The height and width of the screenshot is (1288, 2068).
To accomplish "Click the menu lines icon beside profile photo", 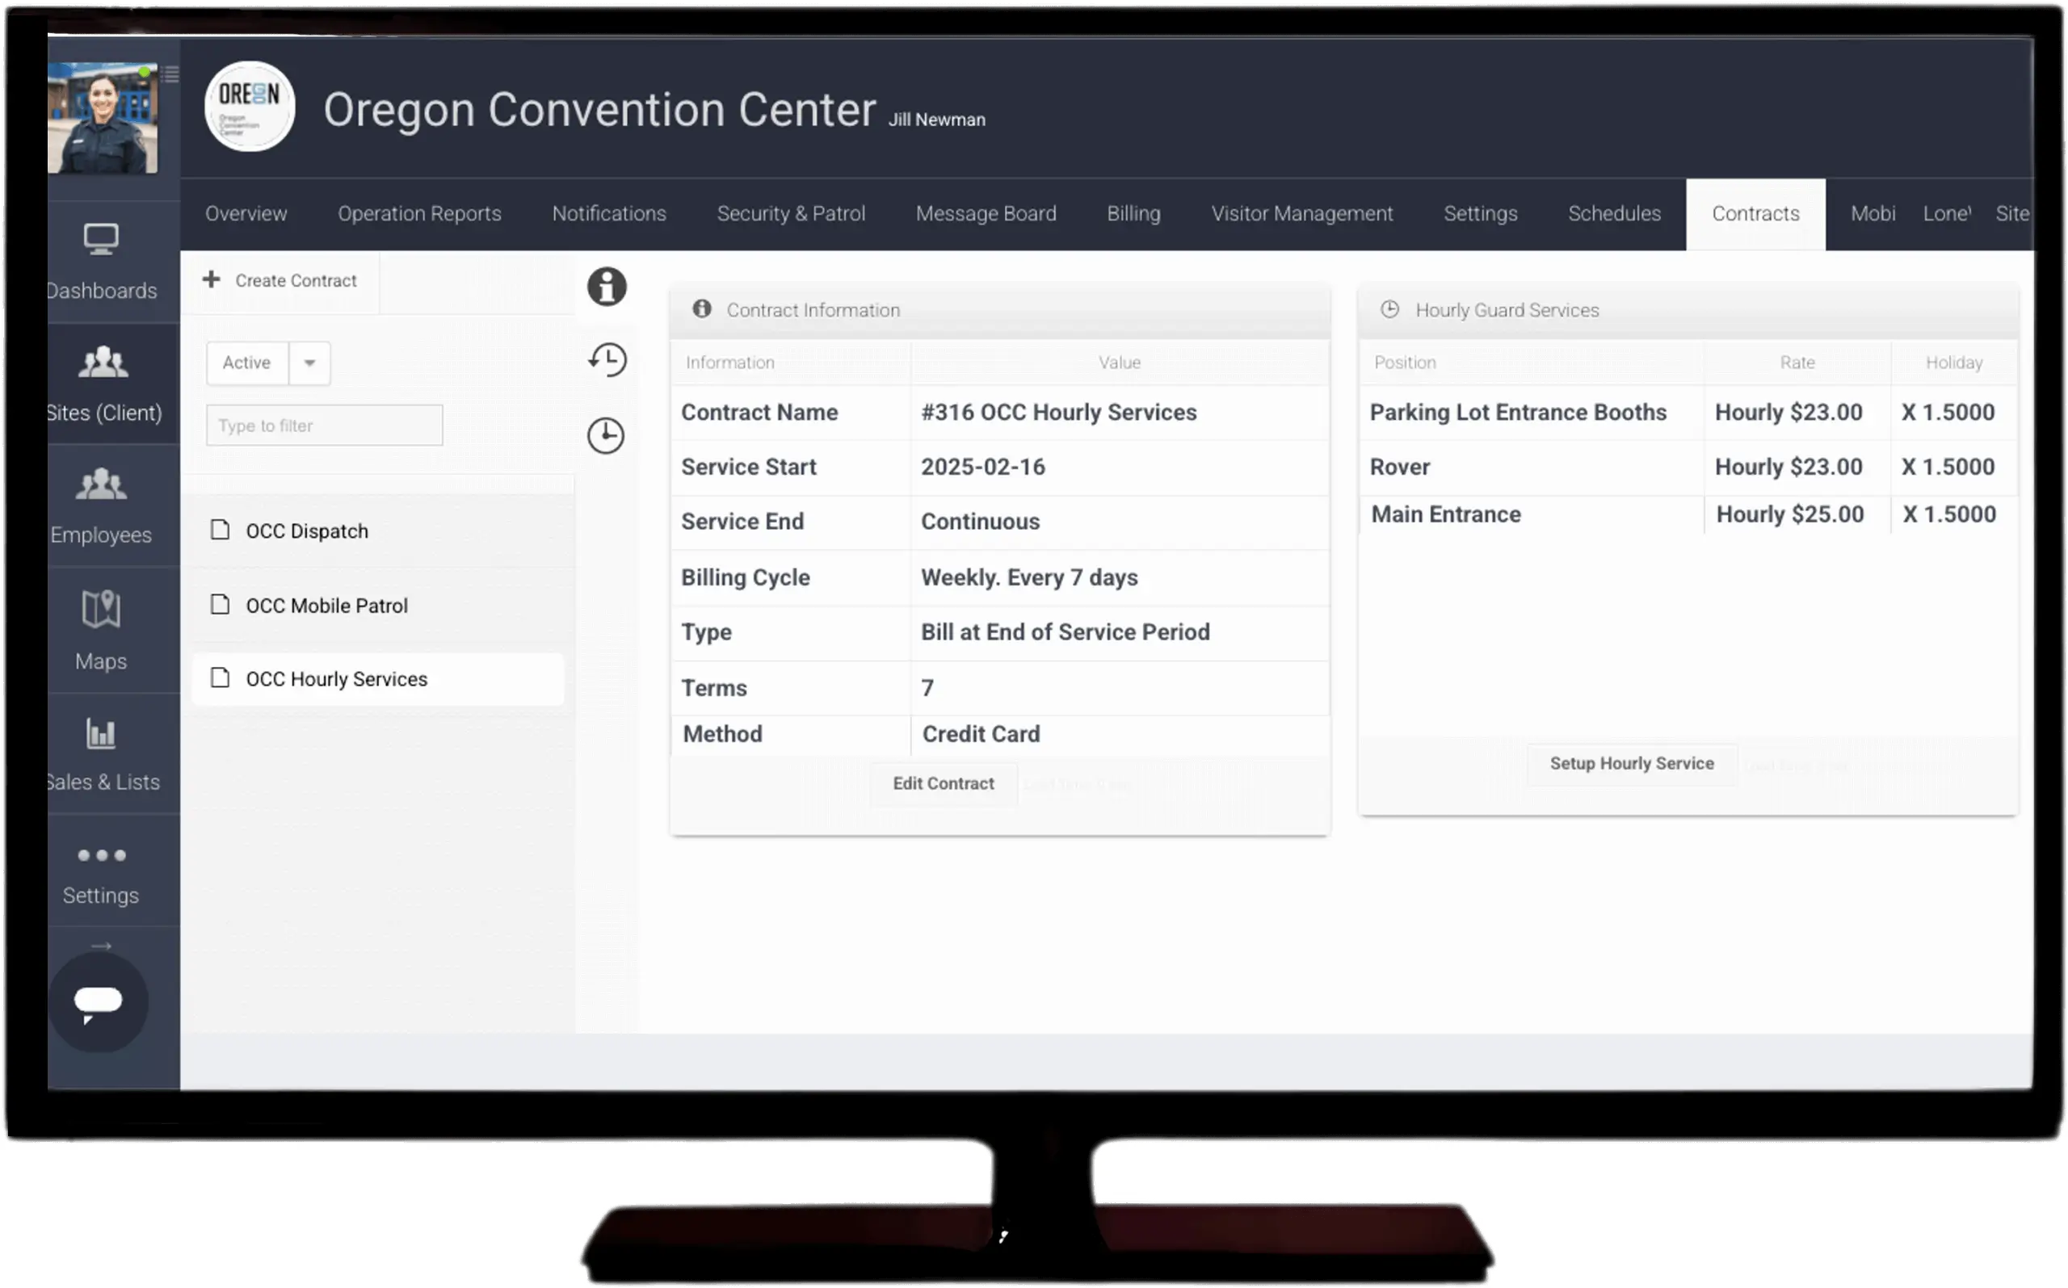I will 170,74.
